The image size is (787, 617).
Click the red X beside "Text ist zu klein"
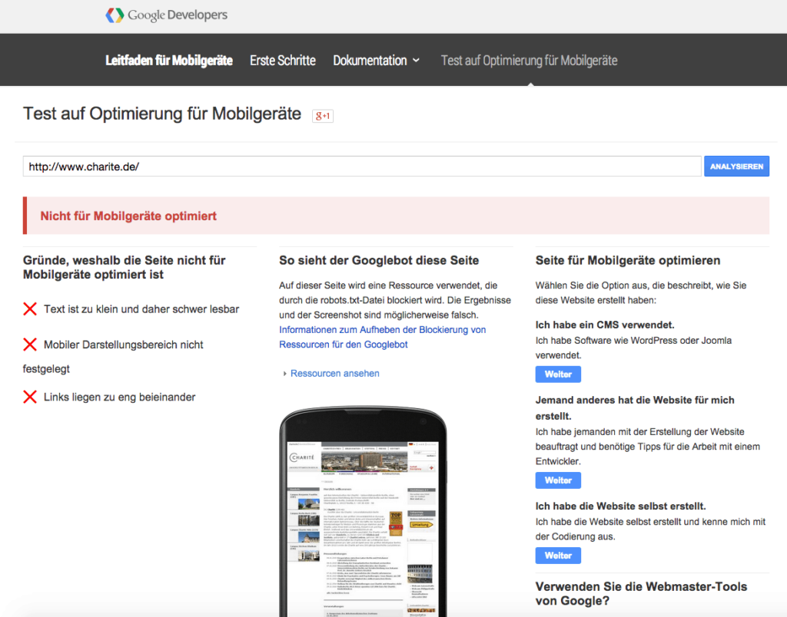point(30,308)
